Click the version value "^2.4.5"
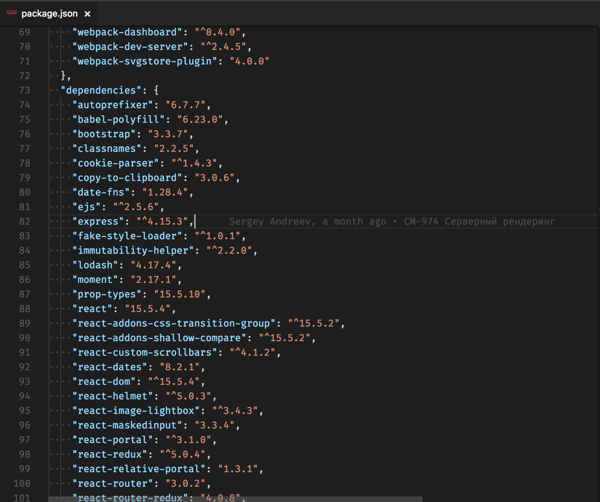Viewport: 600px width, 502px height. click(224, 47)
